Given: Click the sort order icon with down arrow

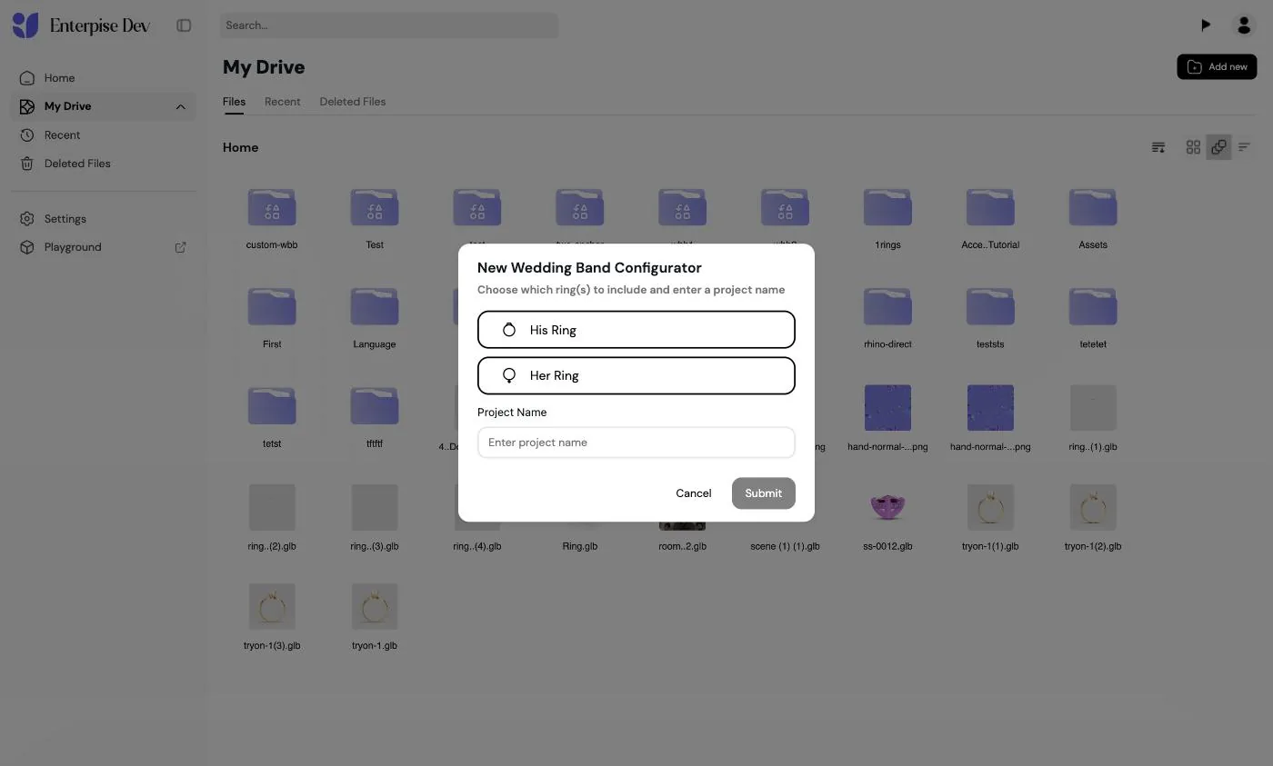Looking at the screenshot, I should coord(1158,147).
